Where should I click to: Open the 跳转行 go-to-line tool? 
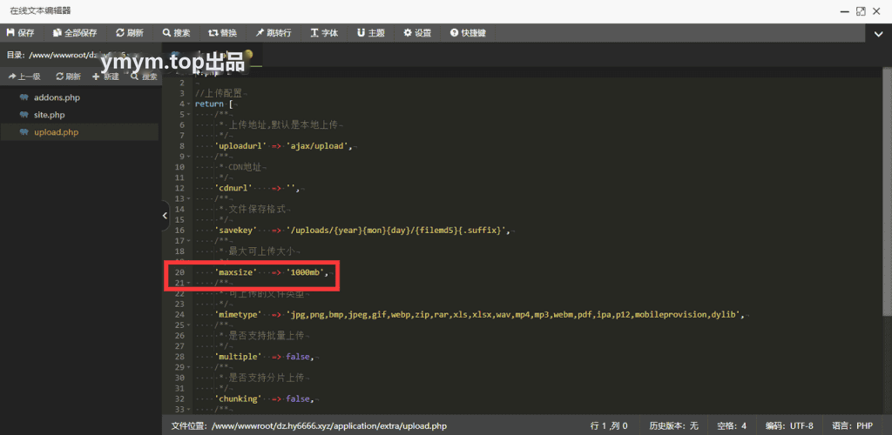click(x=273, y=33)
